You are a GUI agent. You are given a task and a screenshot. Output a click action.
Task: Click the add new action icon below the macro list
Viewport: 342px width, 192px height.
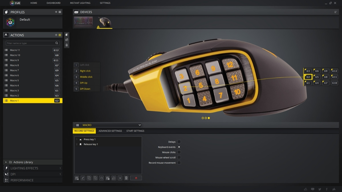77,178
